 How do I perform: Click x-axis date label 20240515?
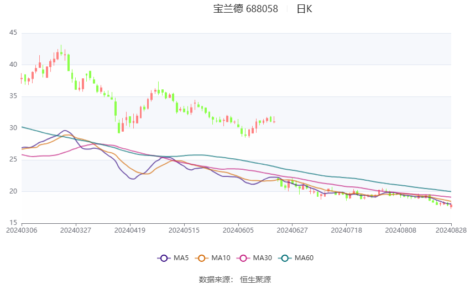tap(184, 230)
